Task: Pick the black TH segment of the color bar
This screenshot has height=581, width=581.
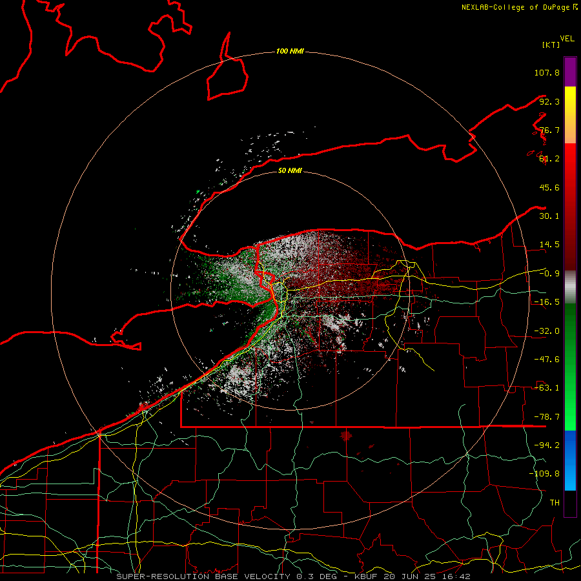Action: tap(570, 503)
